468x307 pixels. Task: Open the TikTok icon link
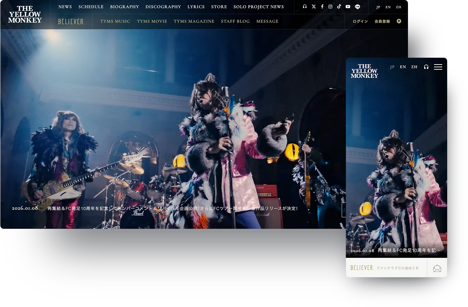(339, 6)
